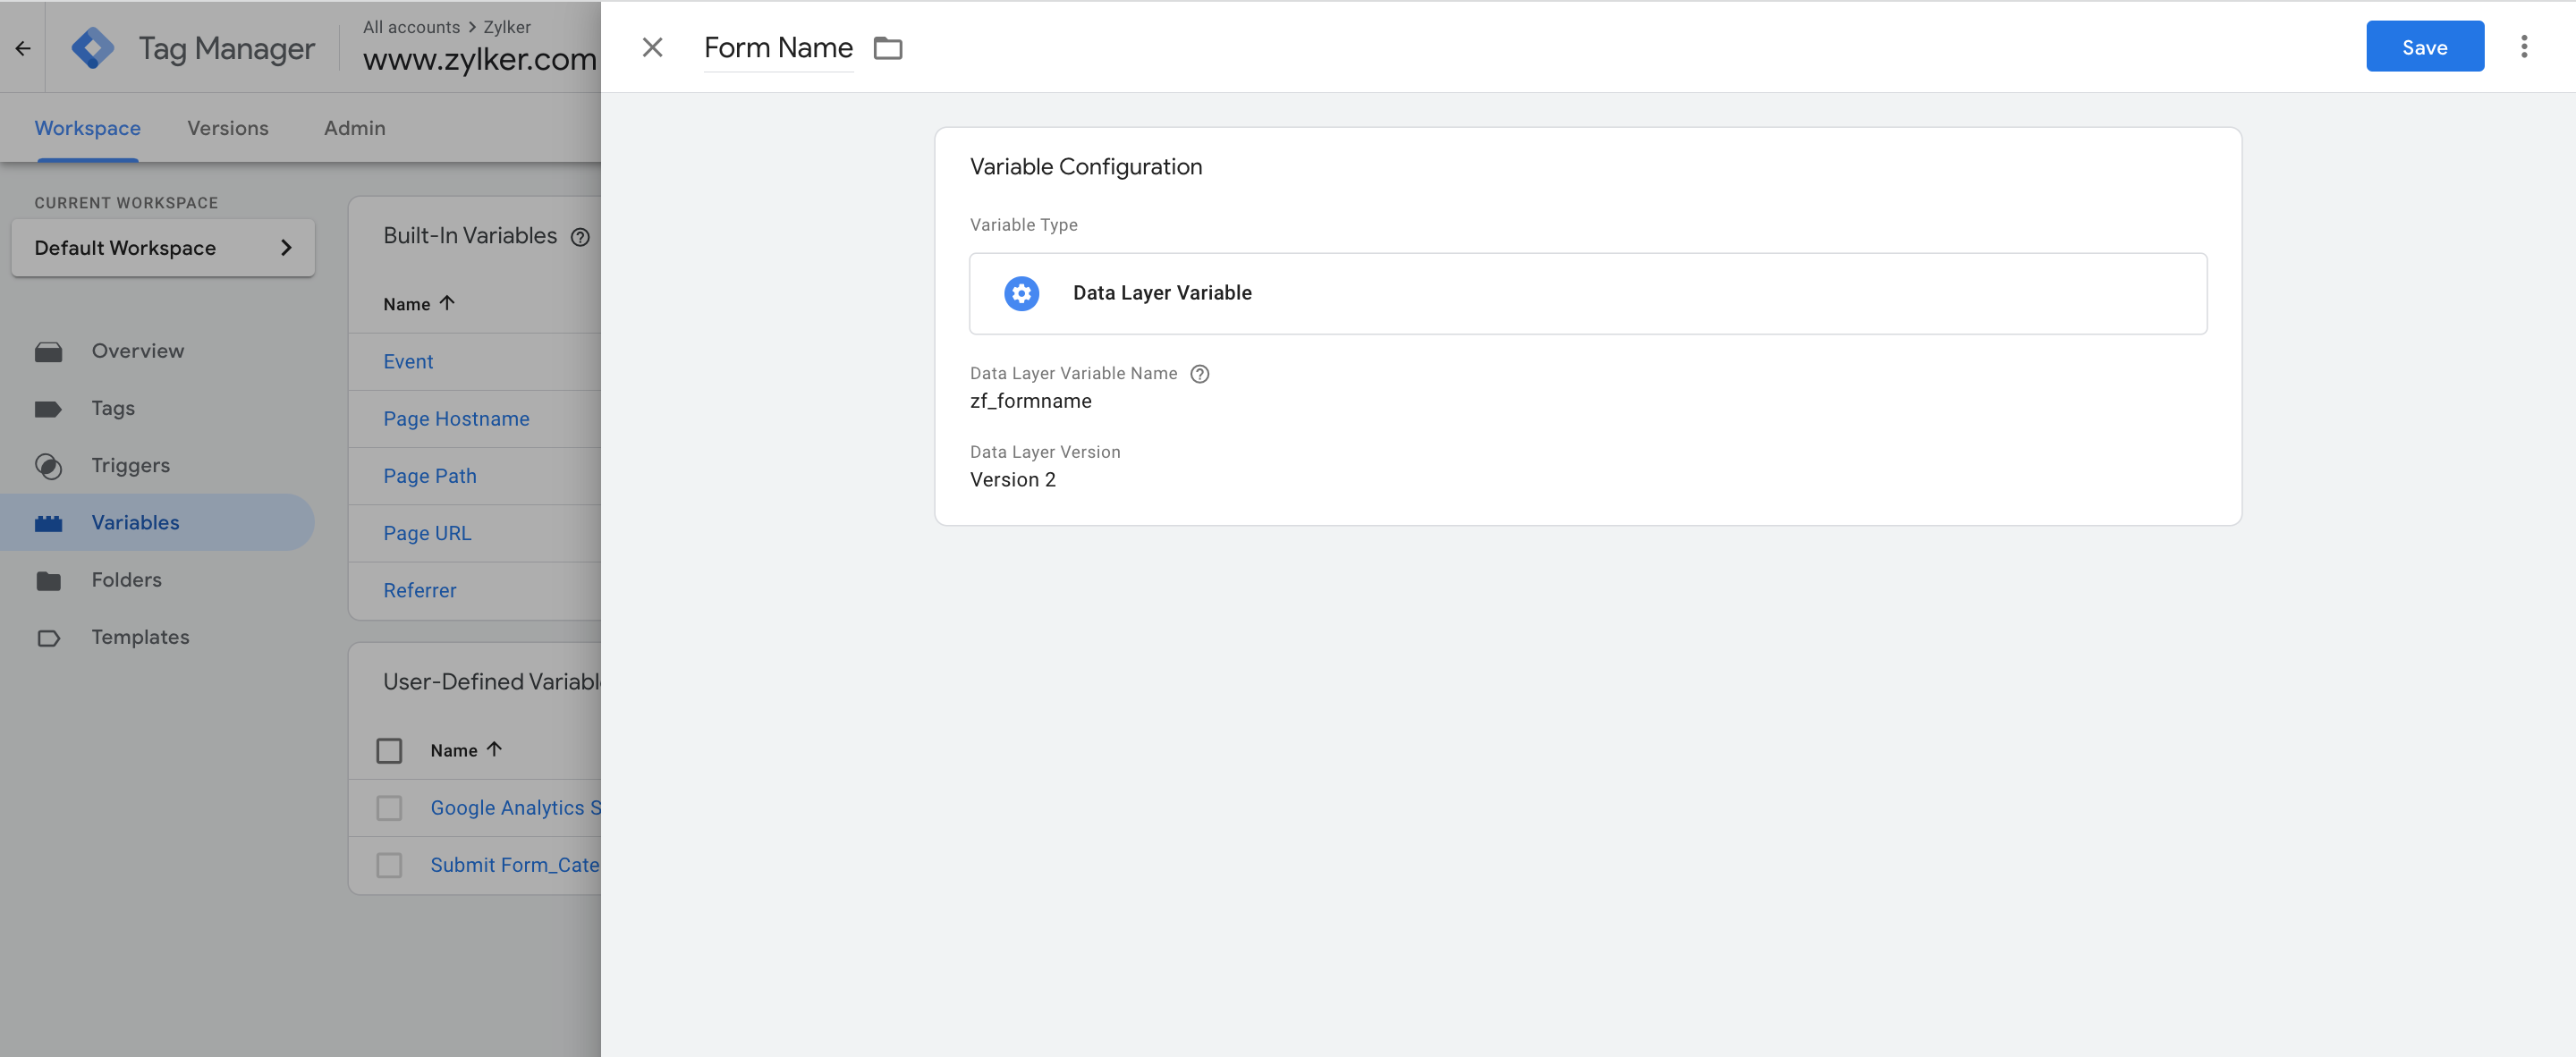Open the Admin tab
The height and width of the screenshot is (1057, 2576).
click(x=354, y=128)
